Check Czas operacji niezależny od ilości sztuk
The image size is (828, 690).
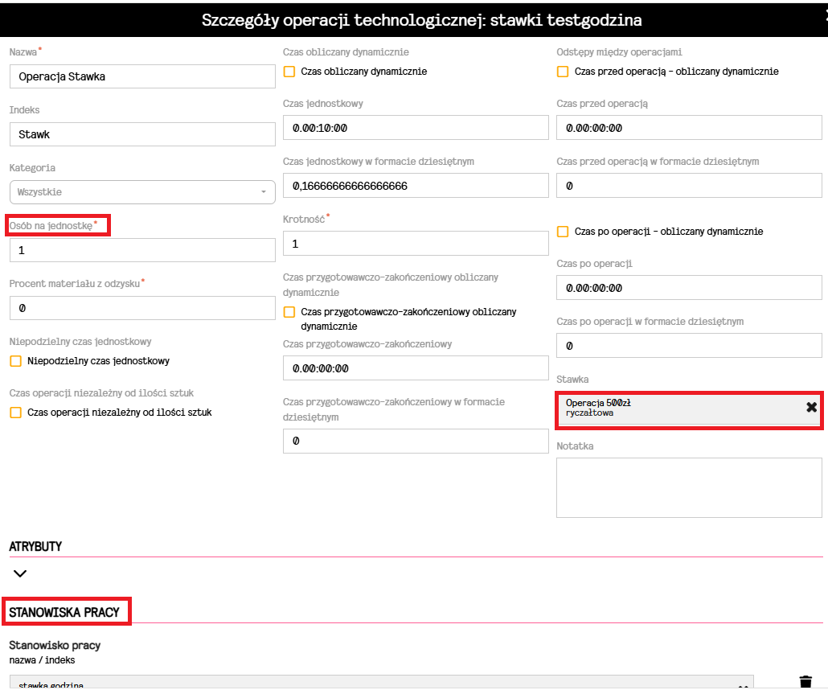(16, 413)
